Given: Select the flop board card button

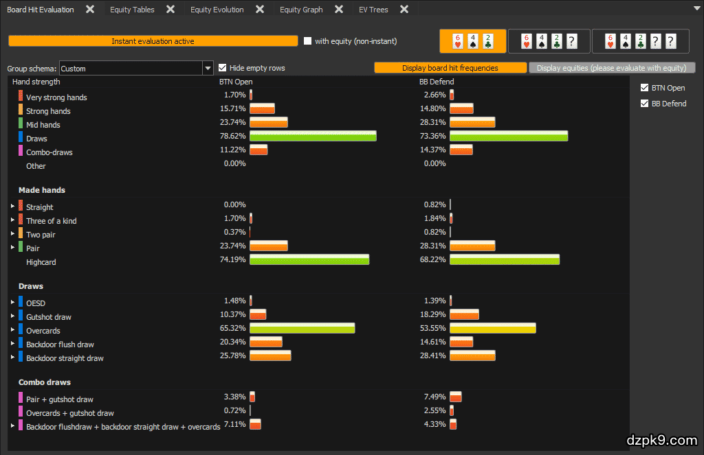Looking at the screenshot, I should pos(472,41).
